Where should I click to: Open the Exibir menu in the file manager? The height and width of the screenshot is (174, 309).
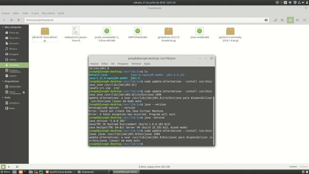point(25,13)
